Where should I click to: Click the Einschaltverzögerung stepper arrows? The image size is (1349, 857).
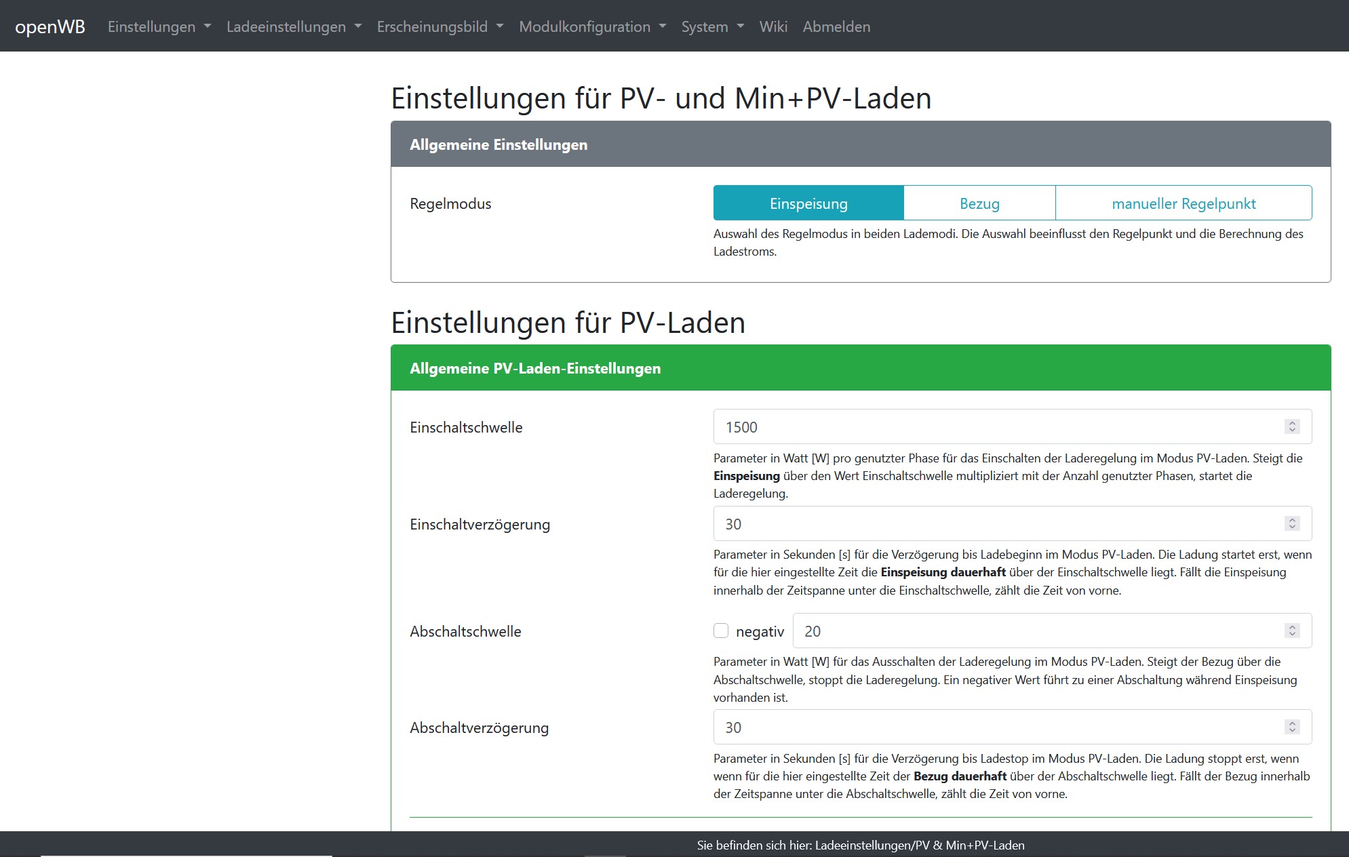point(1292,523)
